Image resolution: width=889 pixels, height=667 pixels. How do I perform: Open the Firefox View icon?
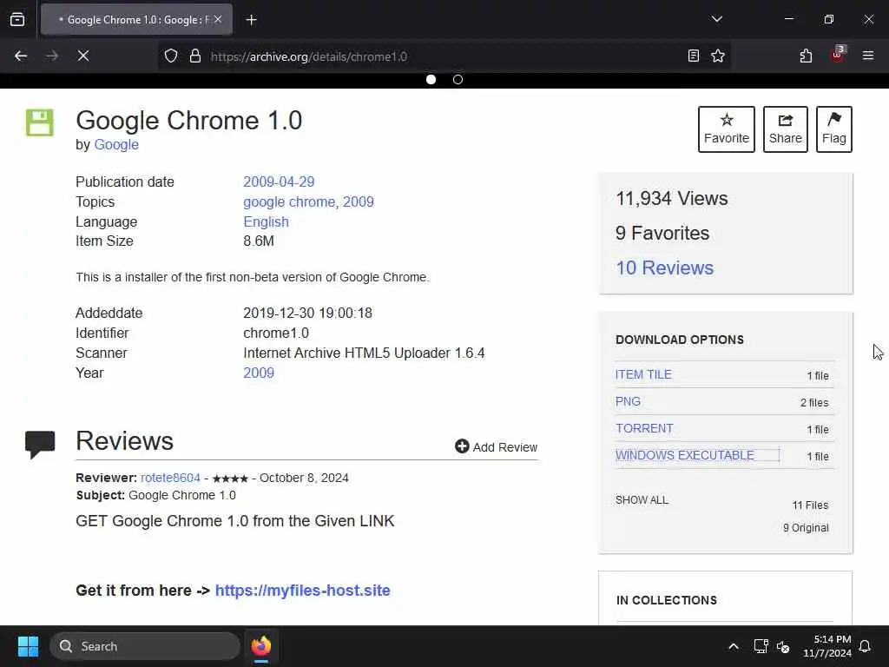pos(17,20)
